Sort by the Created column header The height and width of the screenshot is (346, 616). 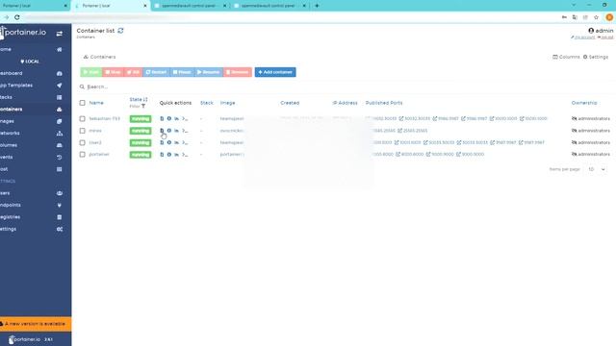point(290,103)
